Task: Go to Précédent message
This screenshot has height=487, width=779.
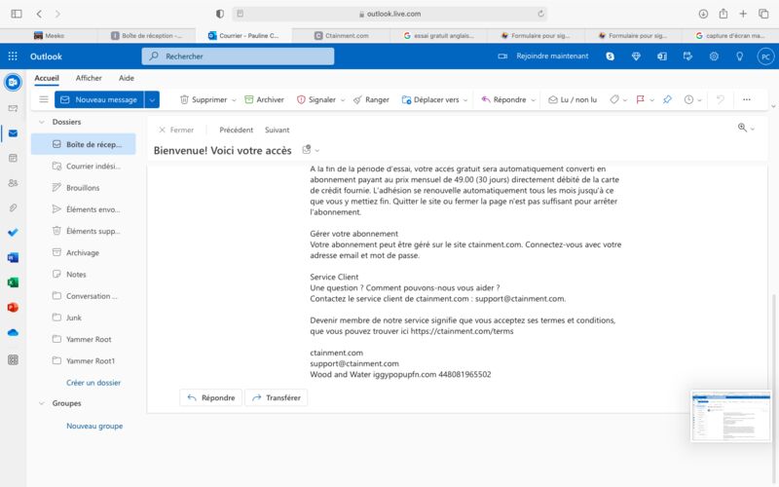Action: (x=236, y=130)
